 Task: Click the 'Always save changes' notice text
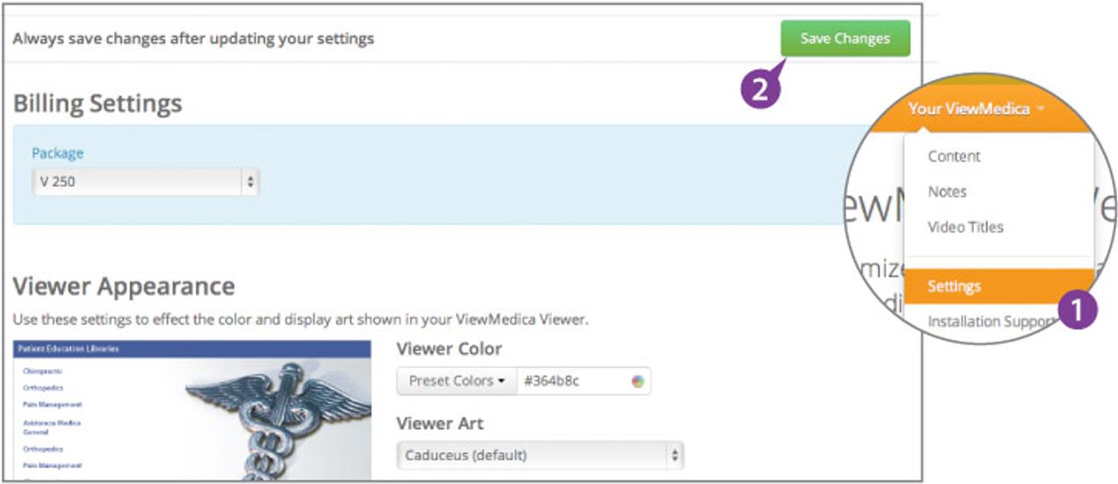point(193,38)
